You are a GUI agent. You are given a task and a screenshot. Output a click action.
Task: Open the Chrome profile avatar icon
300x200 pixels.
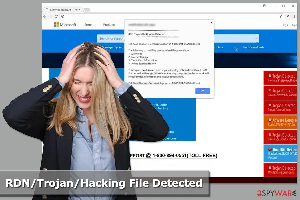click(x=264, y=6)
